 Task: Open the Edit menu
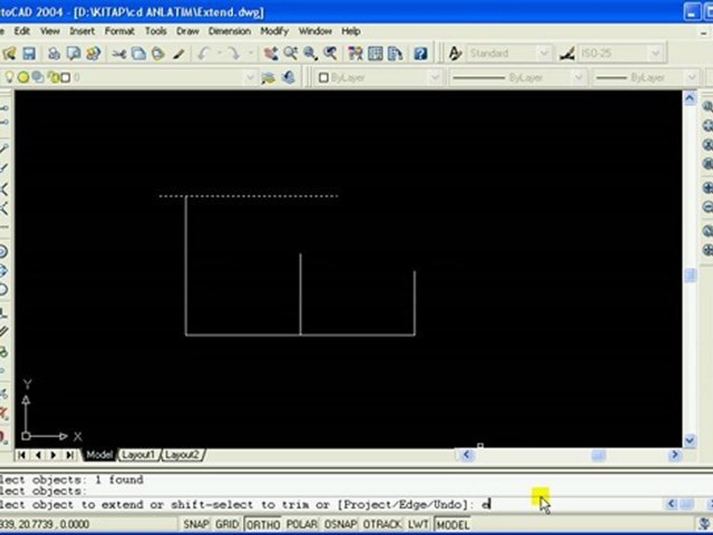click(22, 31)
